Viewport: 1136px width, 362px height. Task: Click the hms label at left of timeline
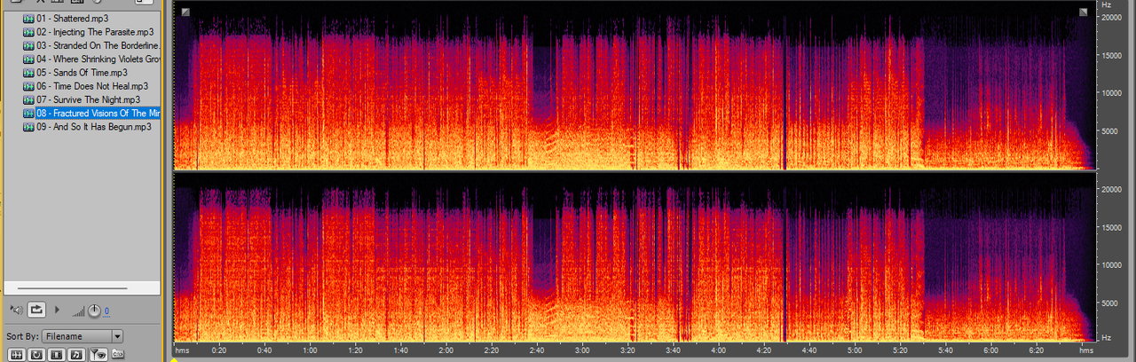pos(183,351)
